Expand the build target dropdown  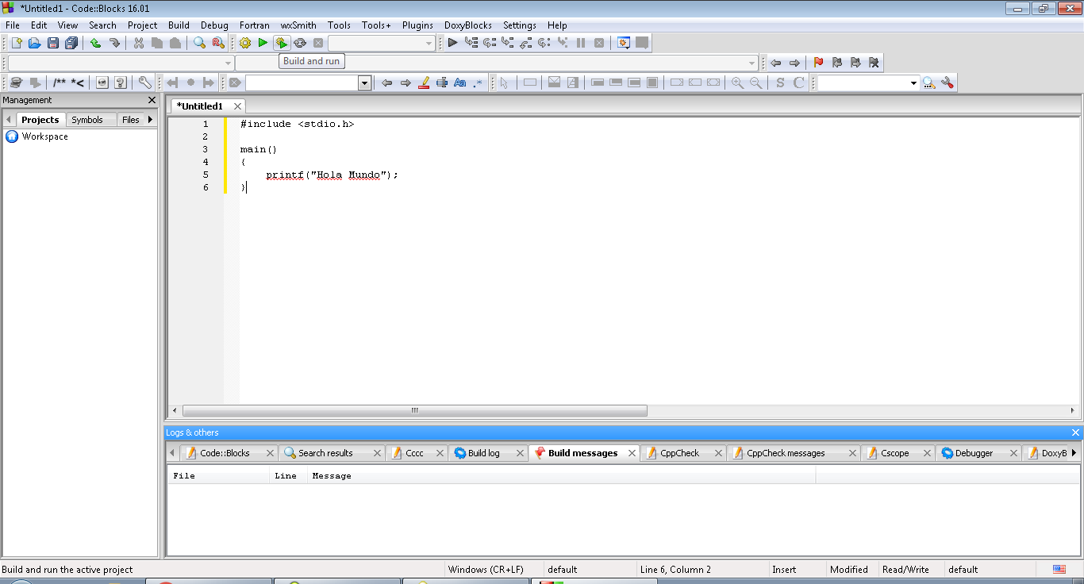click(429, 43)
